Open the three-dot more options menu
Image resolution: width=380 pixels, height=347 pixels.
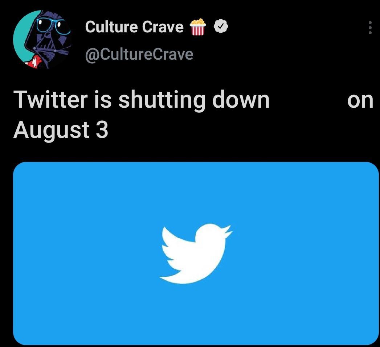pyautogui.click(x=370, y=28)
